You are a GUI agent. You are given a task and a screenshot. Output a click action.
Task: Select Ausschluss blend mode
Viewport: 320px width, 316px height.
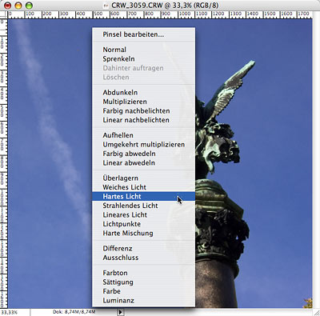[143, 258]
